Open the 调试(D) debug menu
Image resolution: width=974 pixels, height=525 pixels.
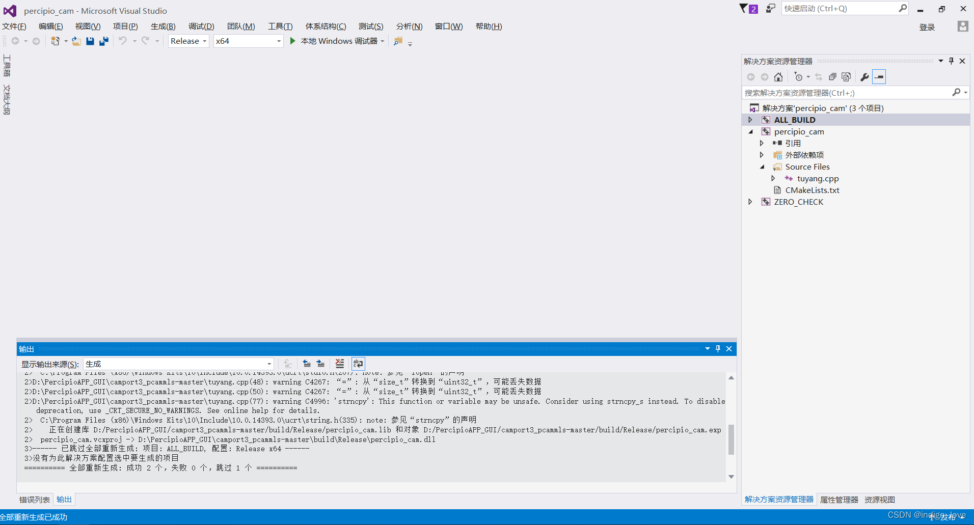pyautogui.click(x=201, y=26)
